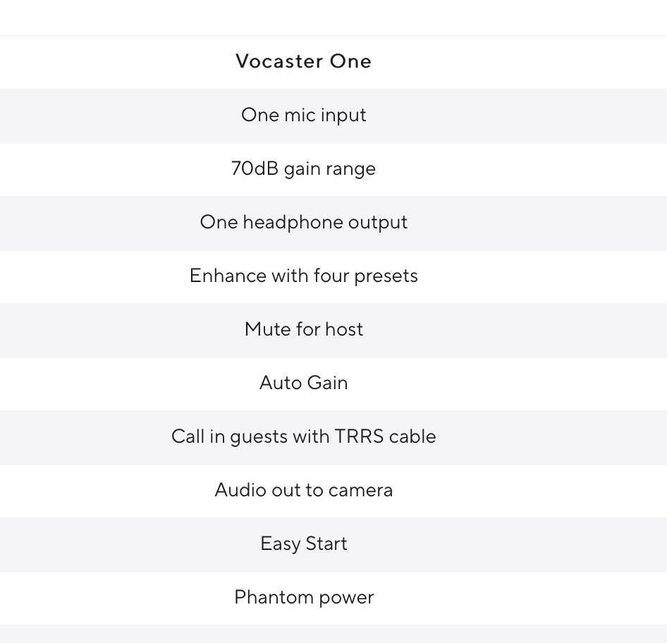Click the 70dB gain range row
Image resolution: width=667 pixels, height=643 pixels.
coord(303,169)
